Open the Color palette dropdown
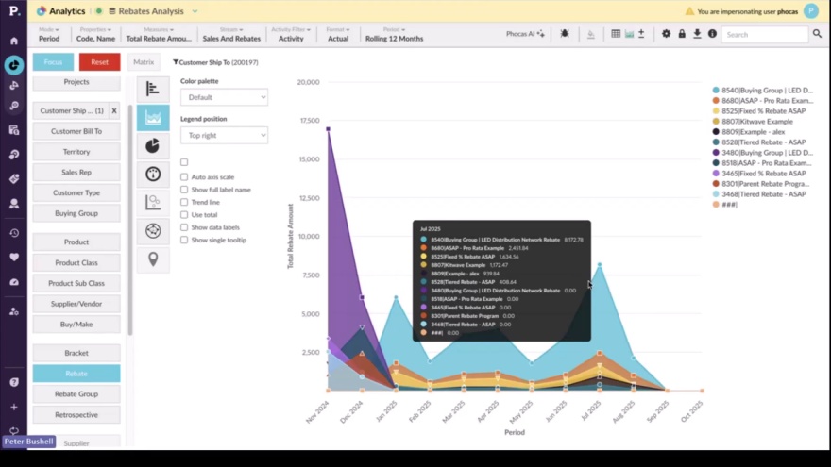831x467 pixels. coord(224,97)
